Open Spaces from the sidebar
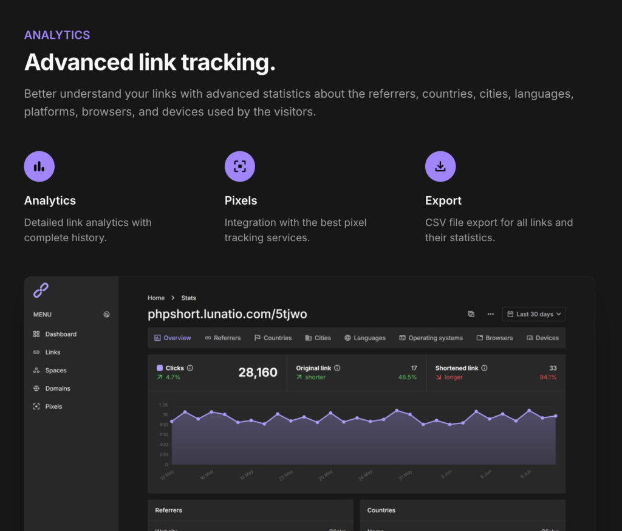The width and height of the screenshot is (622, 531). pyautogui.click(x=55, y=371)
